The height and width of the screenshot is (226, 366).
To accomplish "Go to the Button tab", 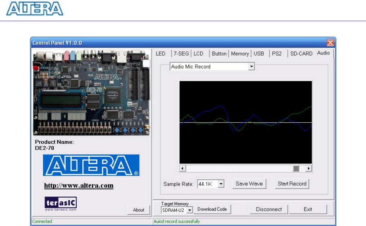I will pyautogui.click(x=219, y=54).
